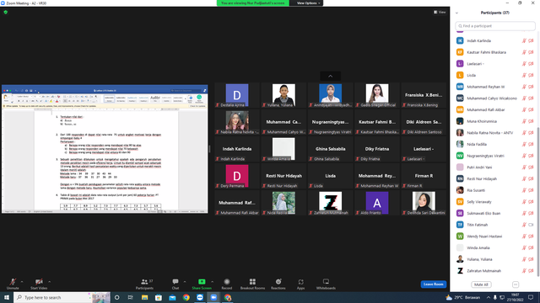Click the Cortana circle icon in taskbar
This screenshot has width=540, height=303.
[x=116, y=297]
